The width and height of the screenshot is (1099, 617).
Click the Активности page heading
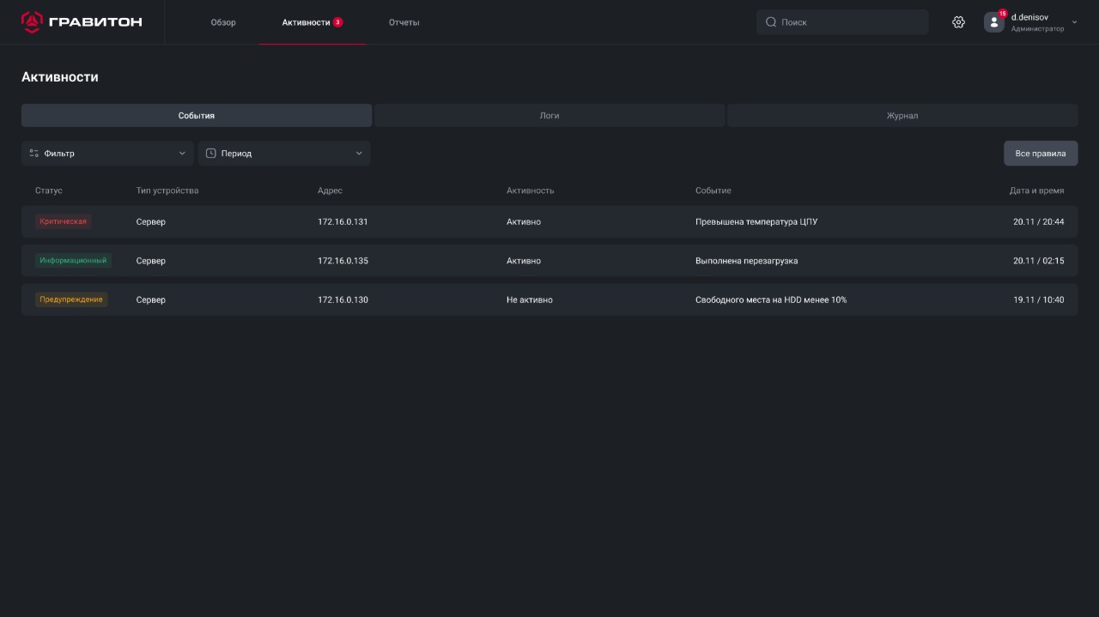coord(60,77)
